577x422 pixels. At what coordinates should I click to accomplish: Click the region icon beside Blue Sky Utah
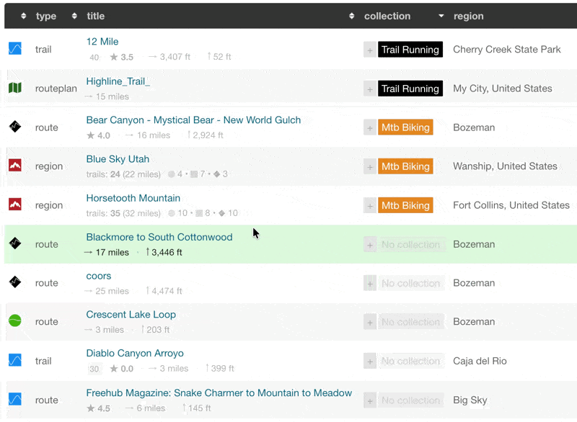(x=15, y=166)
